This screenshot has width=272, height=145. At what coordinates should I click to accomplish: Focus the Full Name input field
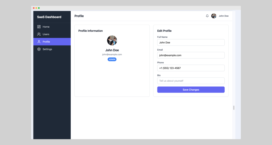[191, 42]
